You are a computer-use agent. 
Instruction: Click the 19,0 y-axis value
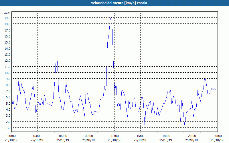tap(7, 18)
